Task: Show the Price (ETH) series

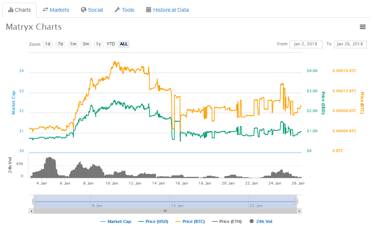Action: click(x=227, y=221)
